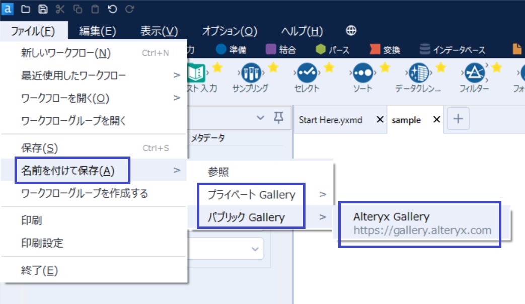
Task: Open the 編集(E) menu
Action: [98, 31]
